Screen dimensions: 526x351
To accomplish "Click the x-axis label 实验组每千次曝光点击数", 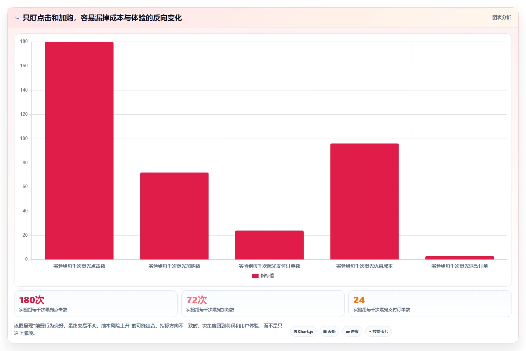I will point(79,266).
